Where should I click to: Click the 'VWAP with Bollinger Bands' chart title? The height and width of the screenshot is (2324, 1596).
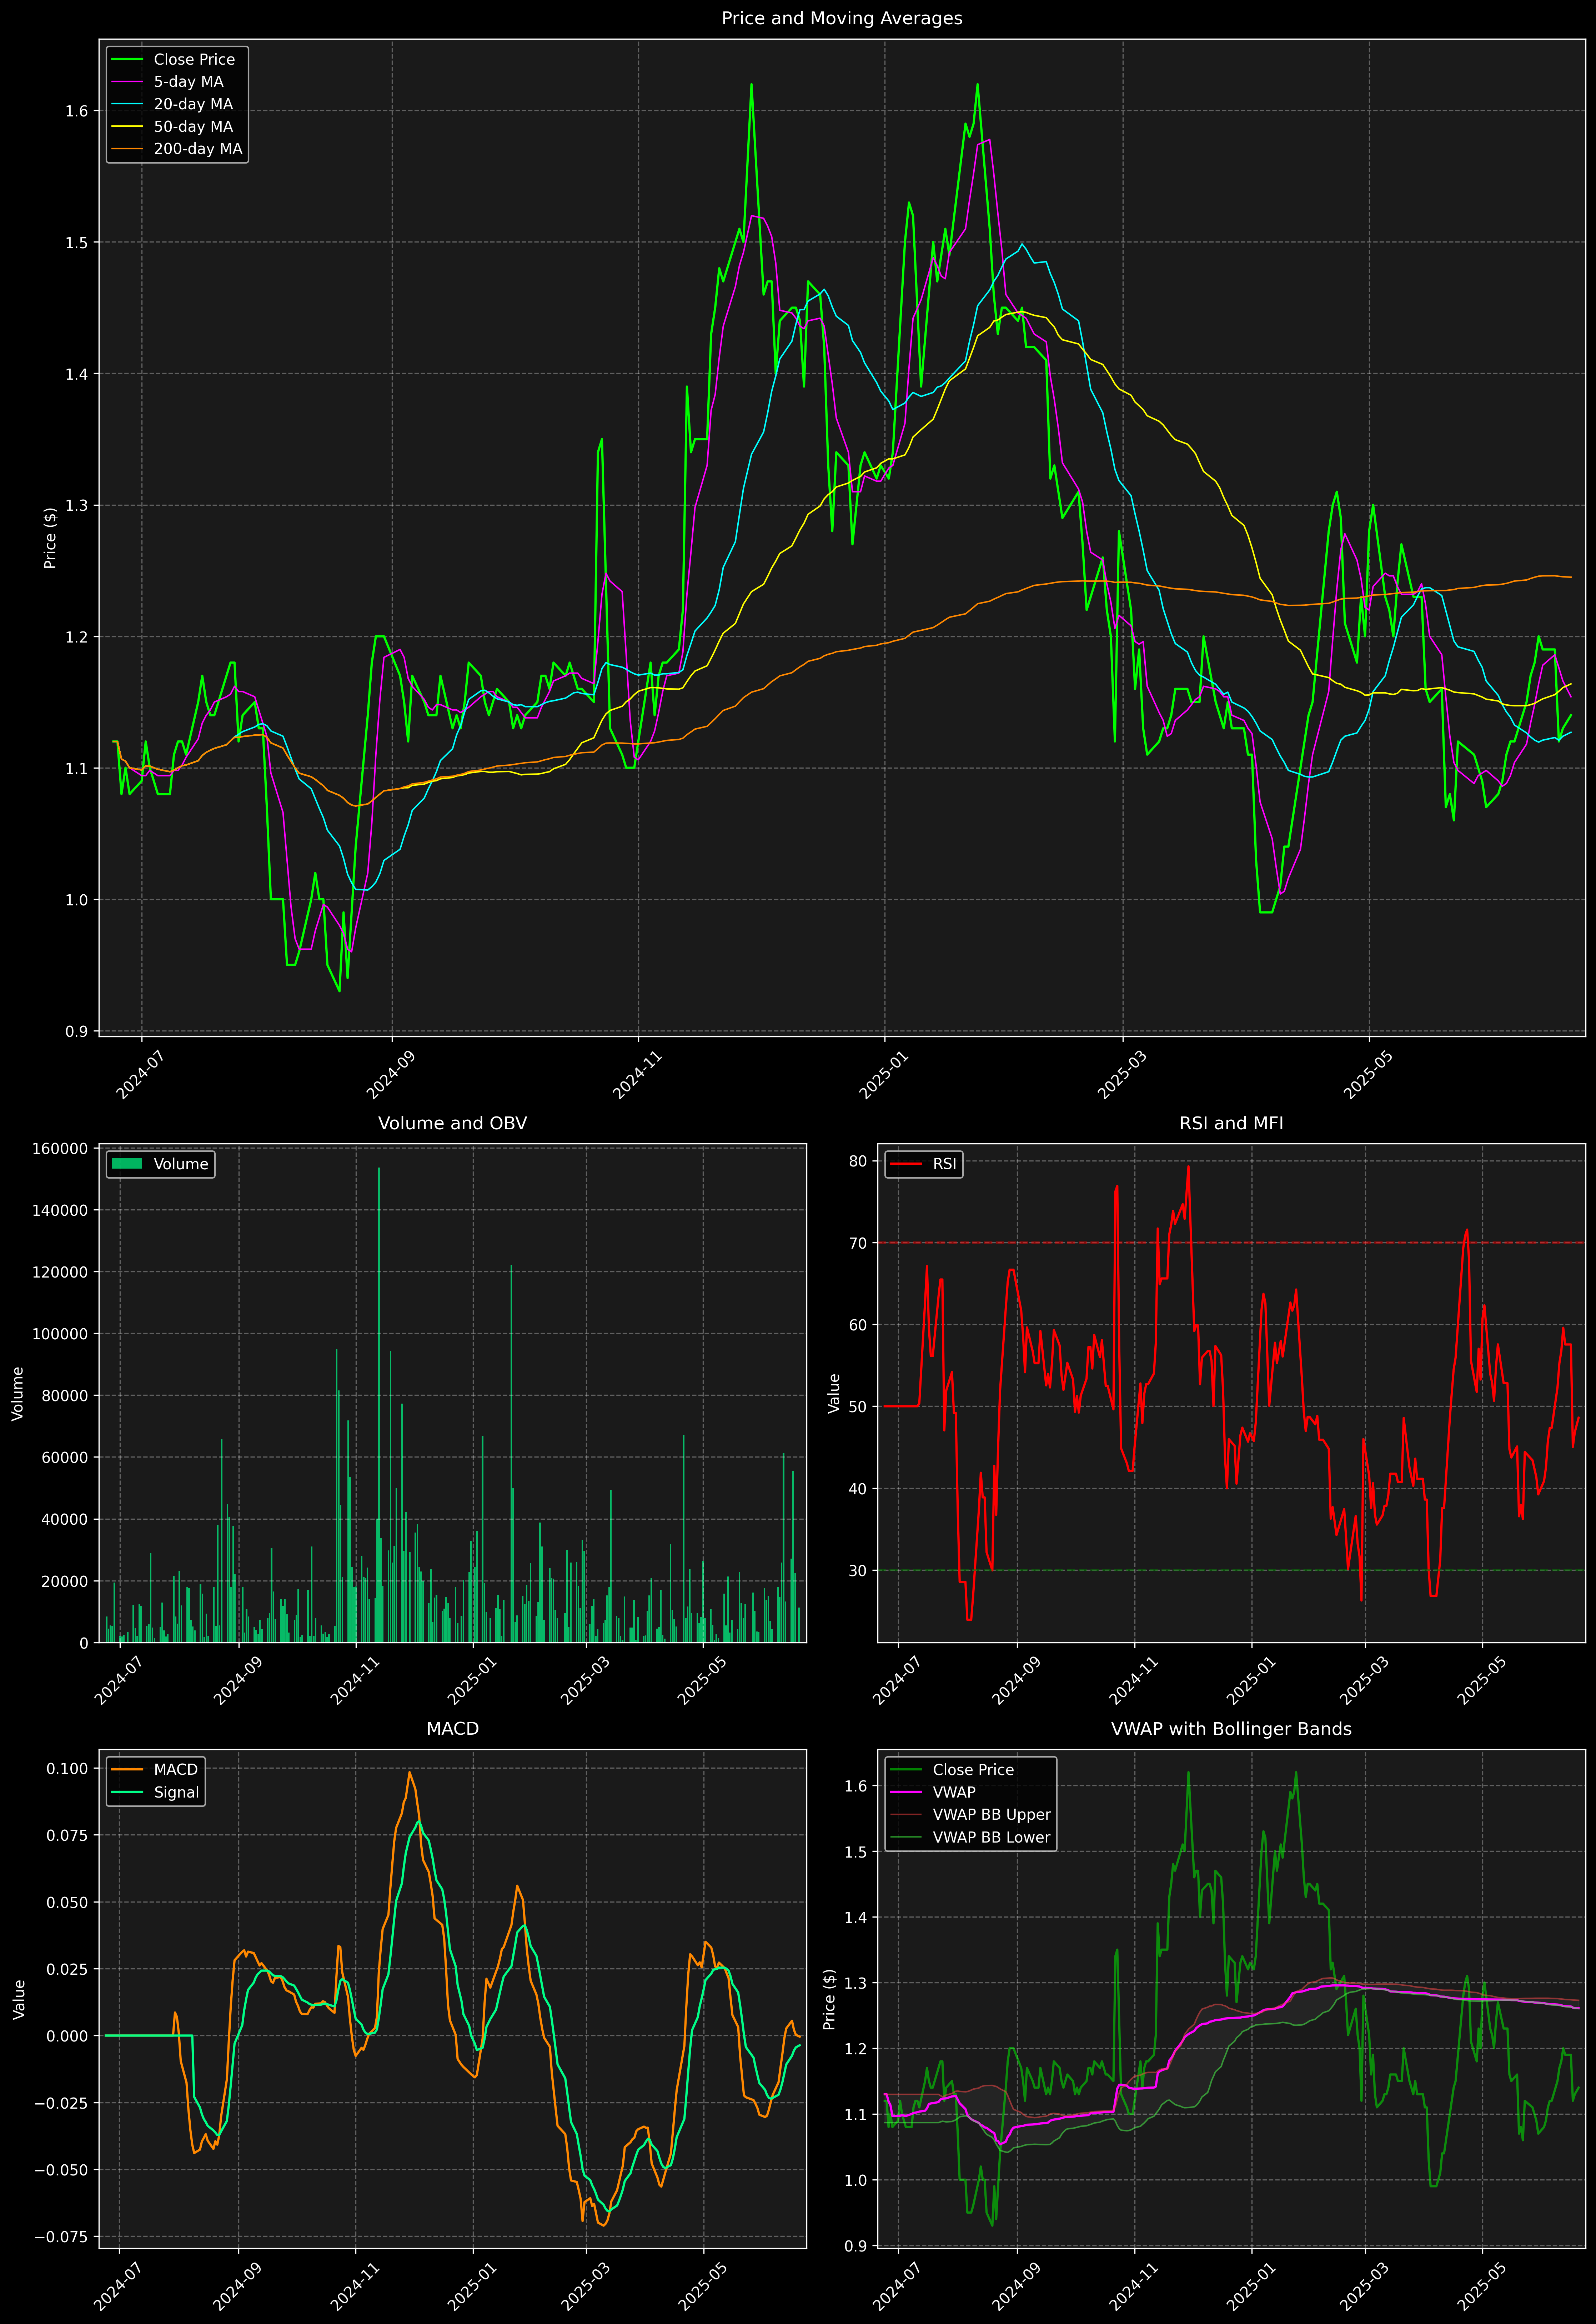1231,1729
